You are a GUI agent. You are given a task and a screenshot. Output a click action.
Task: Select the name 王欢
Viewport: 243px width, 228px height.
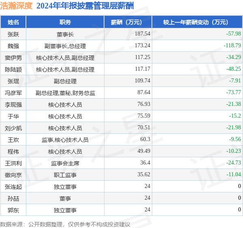(13, 140)
